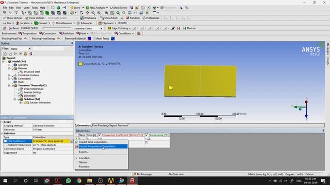This screenshot has width=330, height=185.
Task: Open the Assembly Center combo box
Action: point(88,28)
